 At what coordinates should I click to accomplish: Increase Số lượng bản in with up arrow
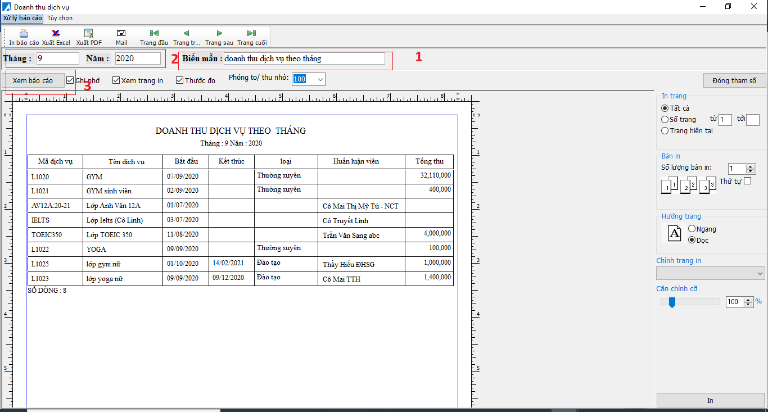point(751,166)
